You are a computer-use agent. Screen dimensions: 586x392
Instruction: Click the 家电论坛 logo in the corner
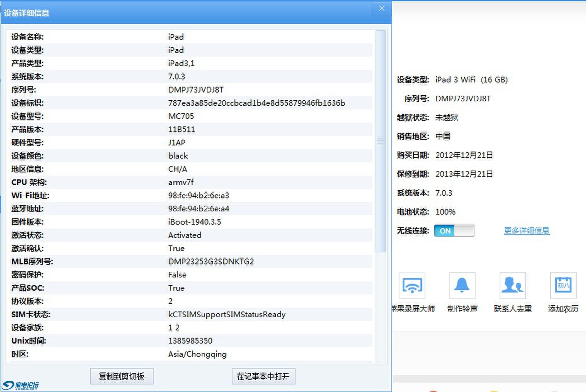coord(21,385)
